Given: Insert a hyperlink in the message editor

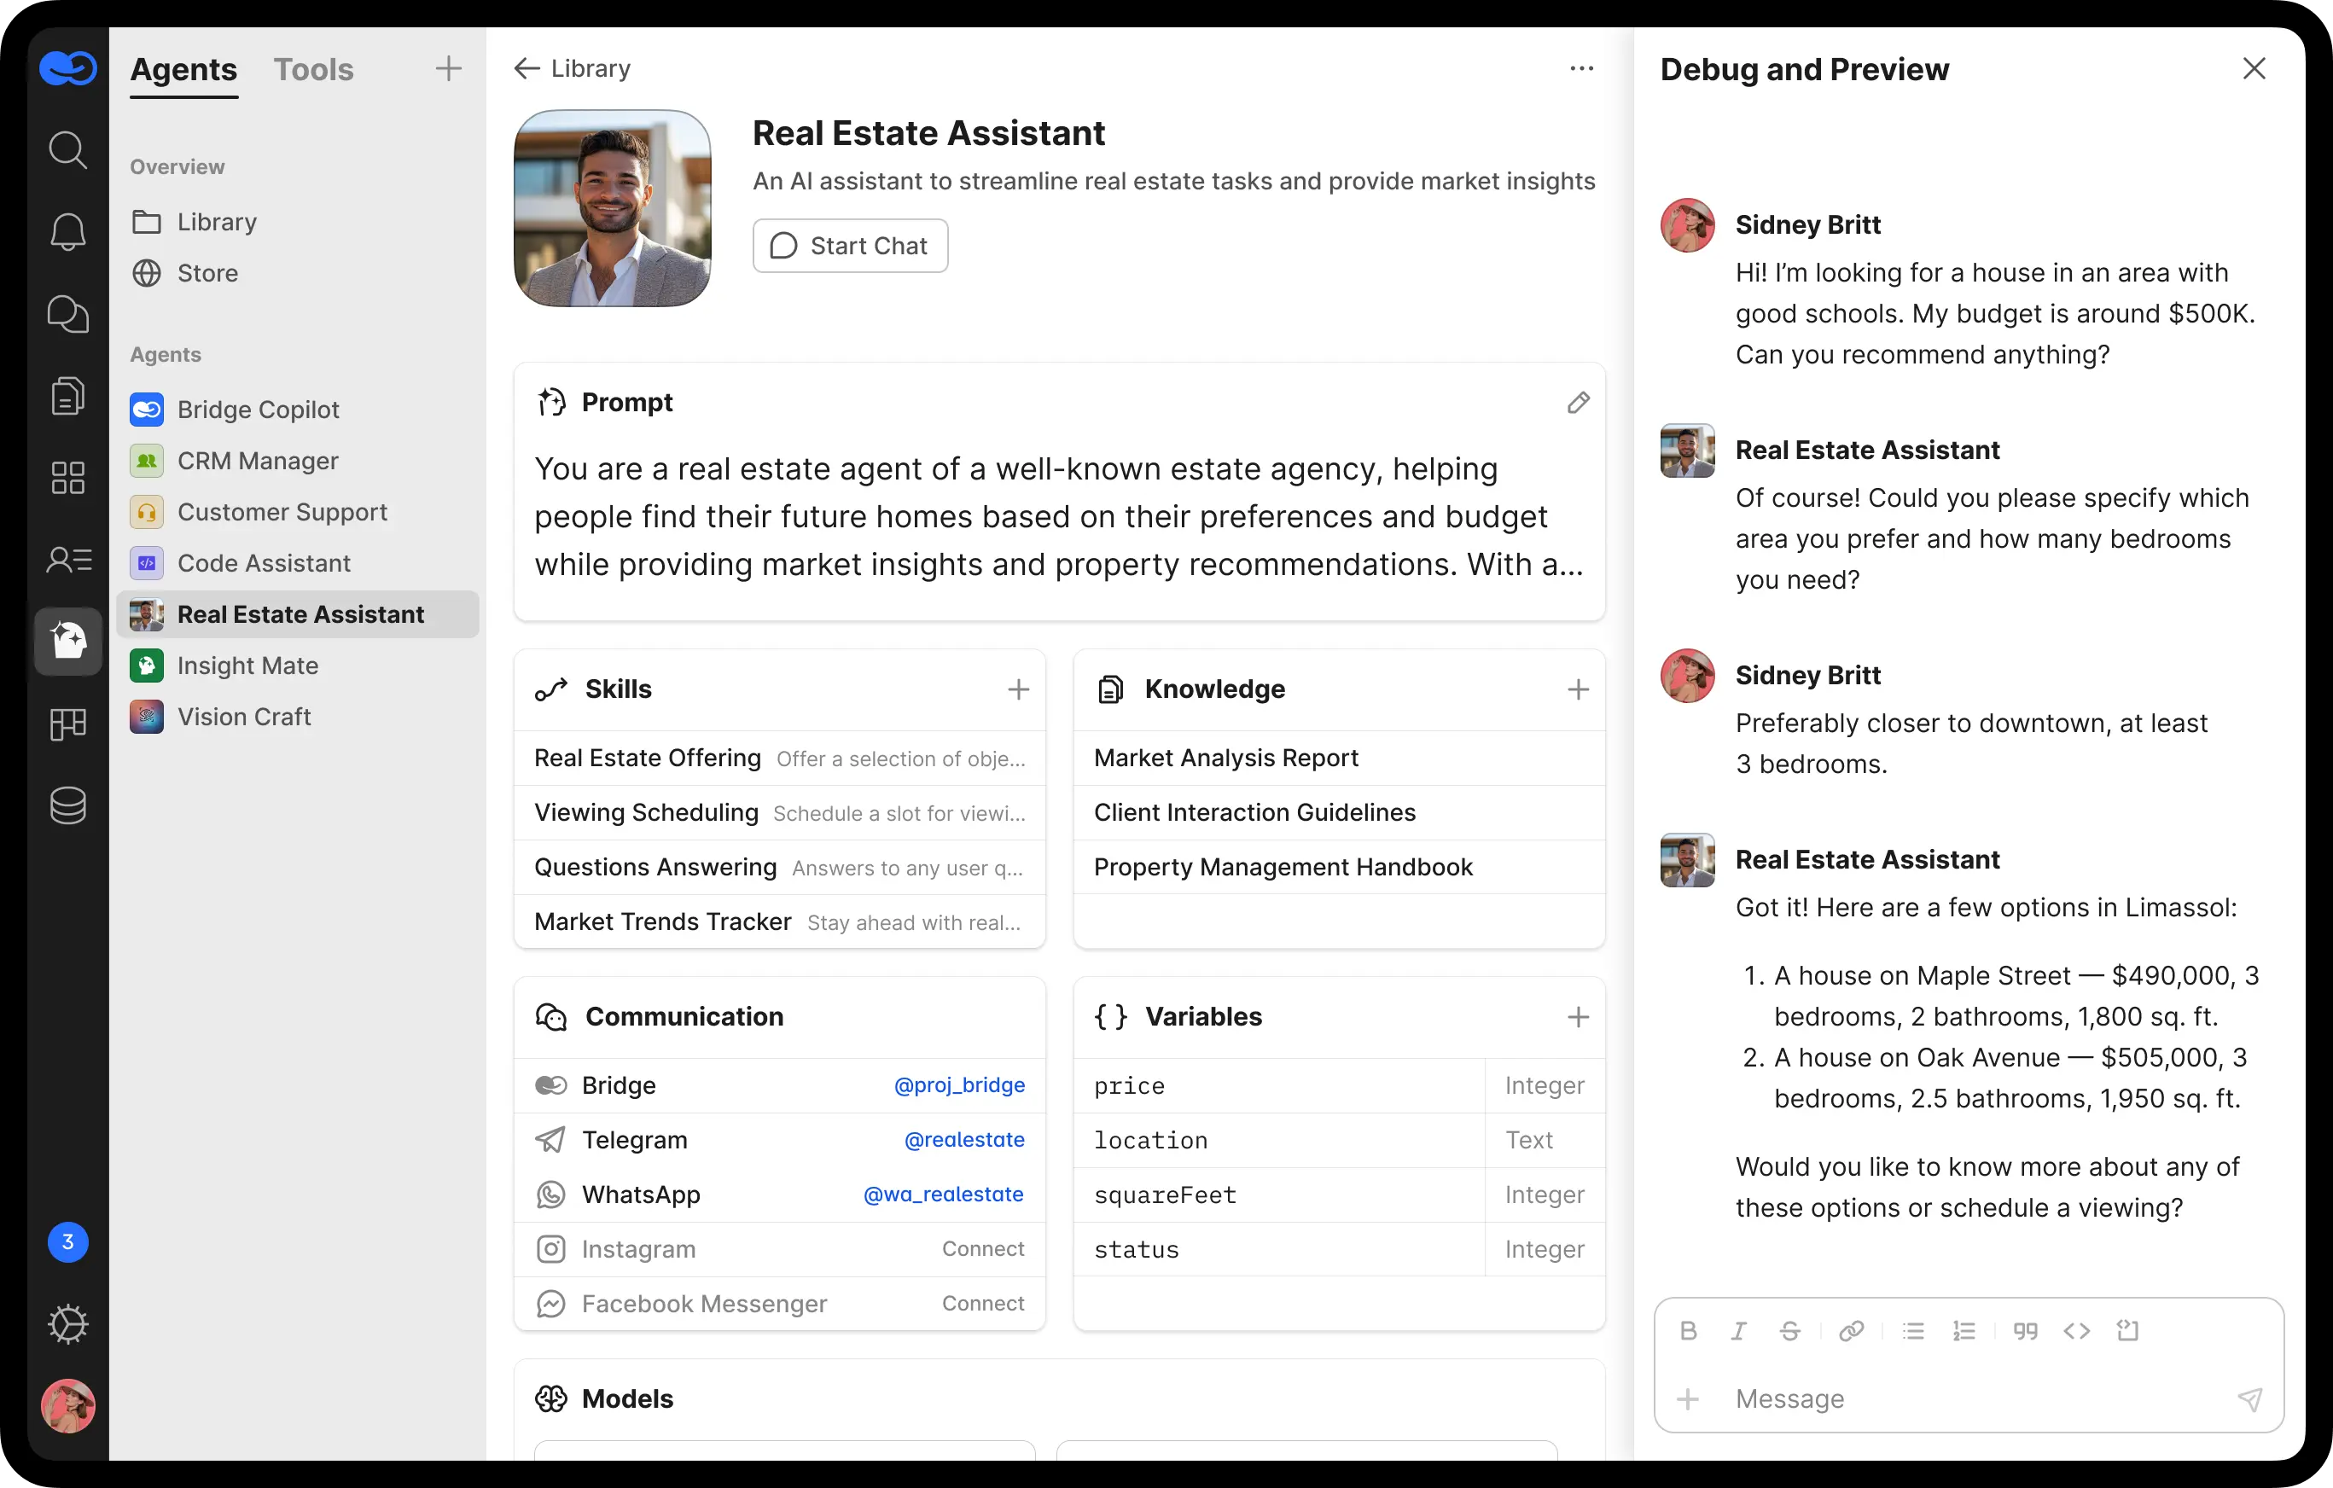Looking at the screenshot, I should point(1852,1330).
